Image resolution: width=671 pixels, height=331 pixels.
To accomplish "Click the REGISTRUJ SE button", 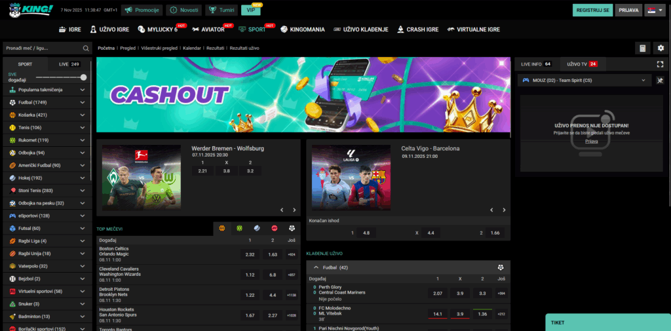I will pyautogui.click(x=592, y=10).
